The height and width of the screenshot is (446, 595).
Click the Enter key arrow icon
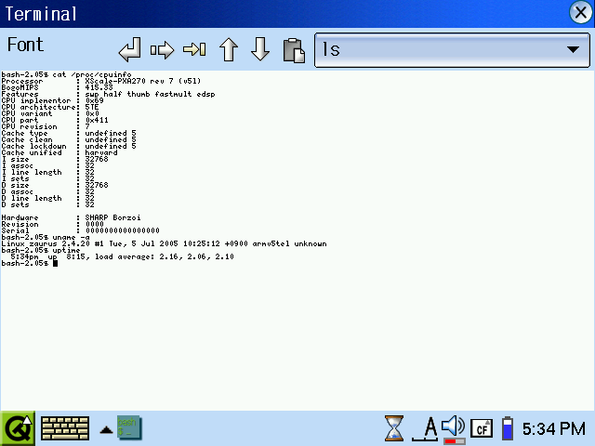point(130,49)
